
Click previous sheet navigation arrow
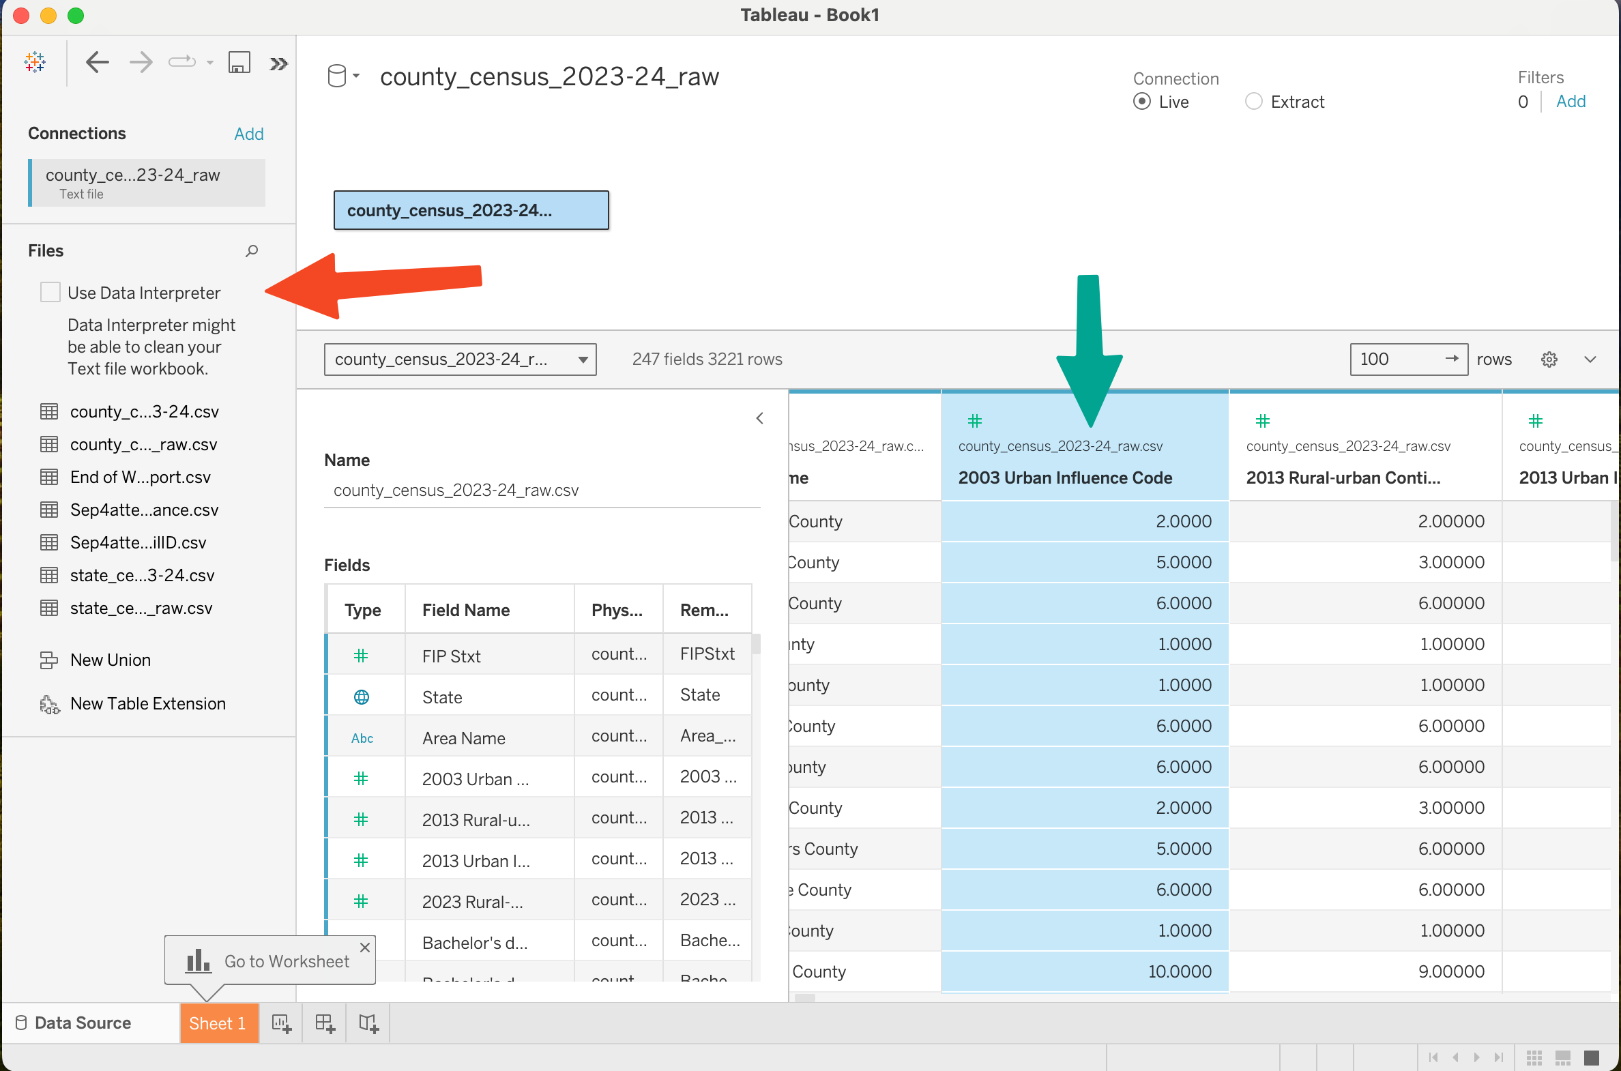pyautogui.click(x=1455, y=1057)
